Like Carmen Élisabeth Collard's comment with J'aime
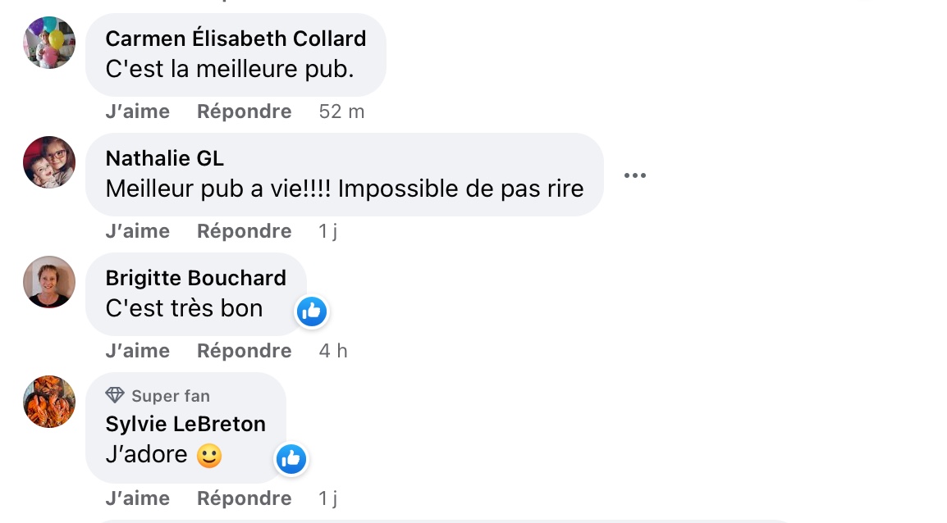The height and width of the screenshot is (523, 947). click(x=138, y=111)
